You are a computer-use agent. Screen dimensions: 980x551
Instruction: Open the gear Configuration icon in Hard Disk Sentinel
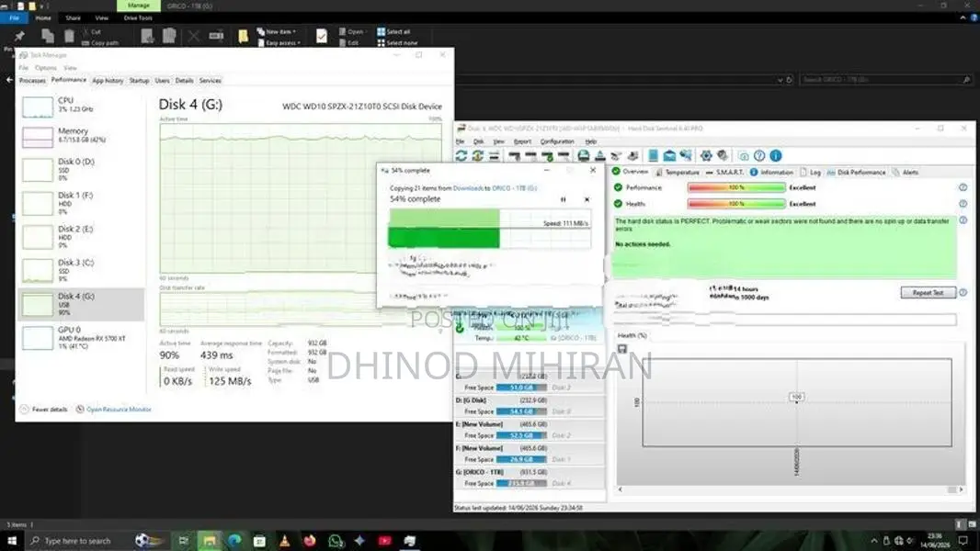tap(706, 155)
